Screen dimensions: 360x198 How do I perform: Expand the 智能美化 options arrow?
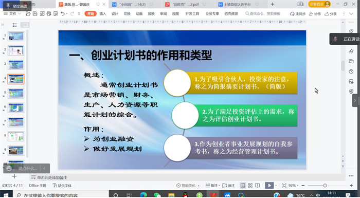[x=199, y=186]
